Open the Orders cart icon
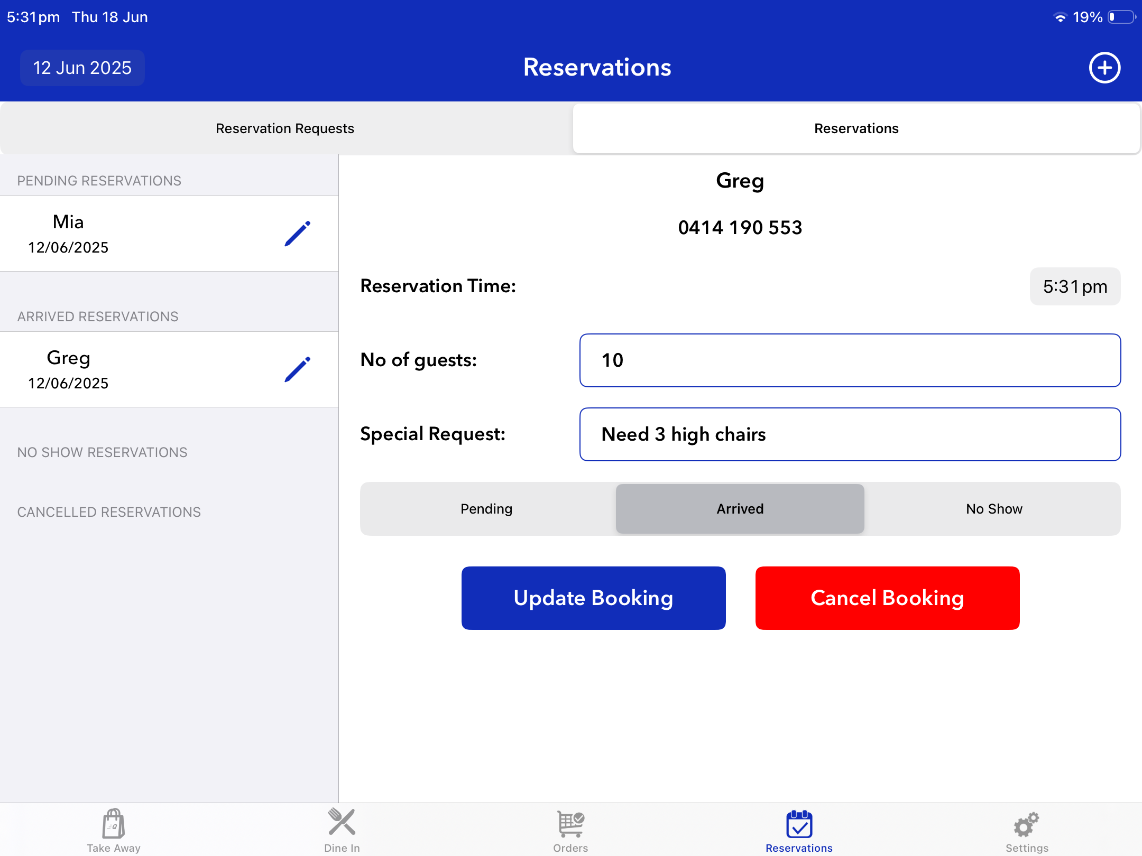Image resolution: width=1142 pixels, height=856 pixels. 570,824
